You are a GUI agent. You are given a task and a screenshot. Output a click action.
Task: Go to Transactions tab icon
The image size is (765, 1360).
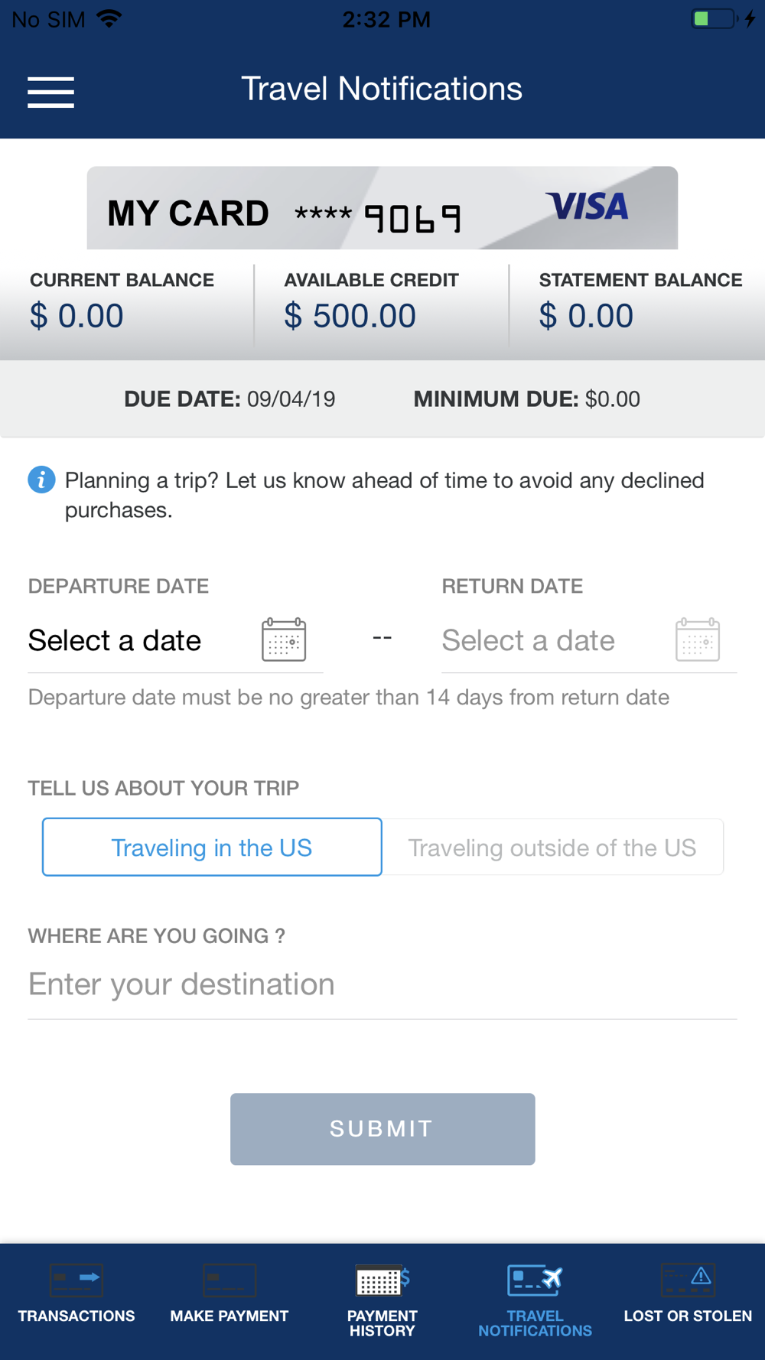76,1280
